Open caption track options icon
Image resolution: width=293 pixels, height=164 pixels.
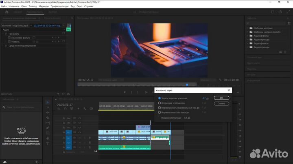pyautogui.click(x=91, y=109)
